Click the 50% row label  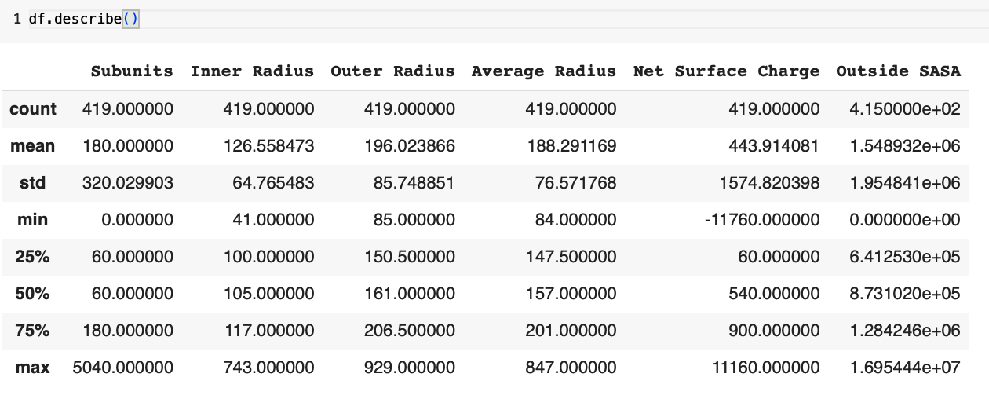coord(33,294)
